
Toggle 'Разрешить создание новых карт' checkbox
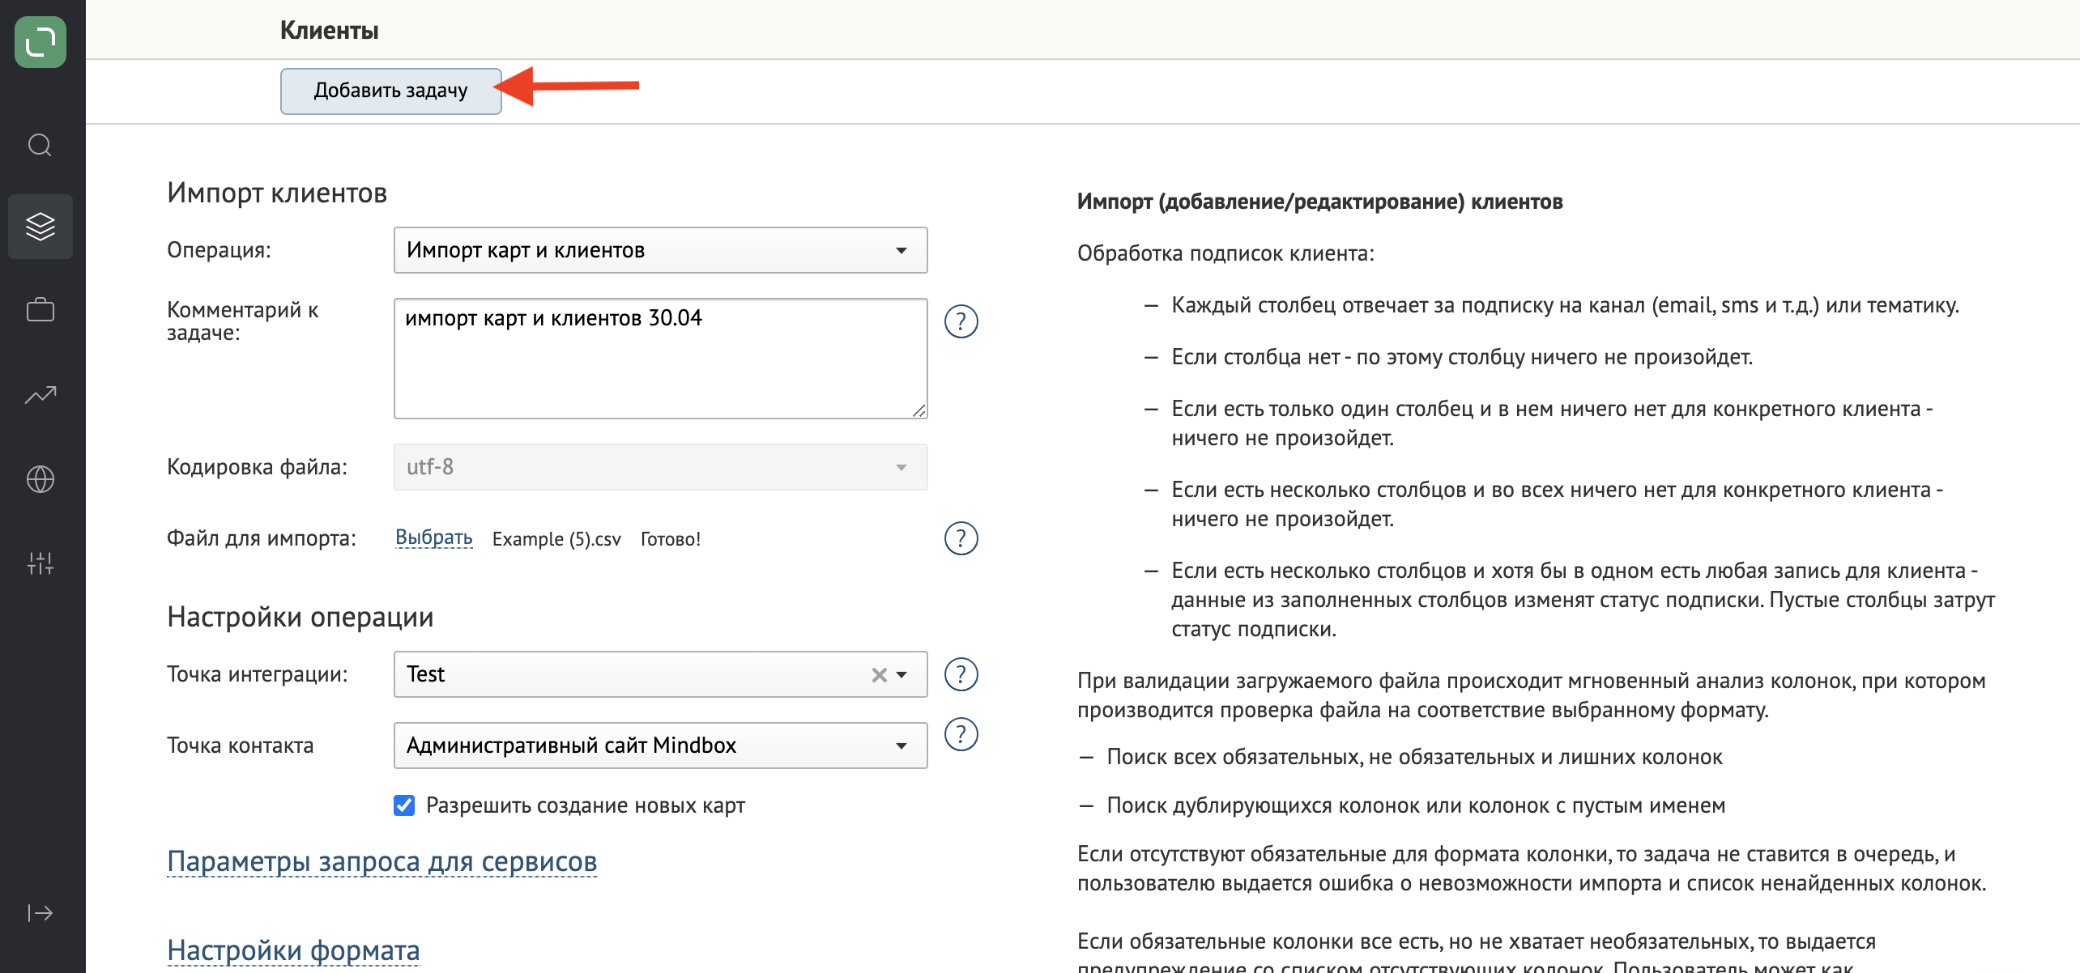pos(404,805)
